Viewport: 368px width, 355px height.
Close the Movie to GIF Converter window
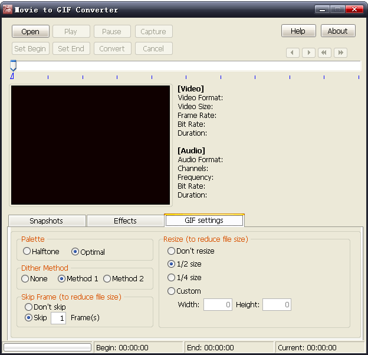(x=354, y=9)
